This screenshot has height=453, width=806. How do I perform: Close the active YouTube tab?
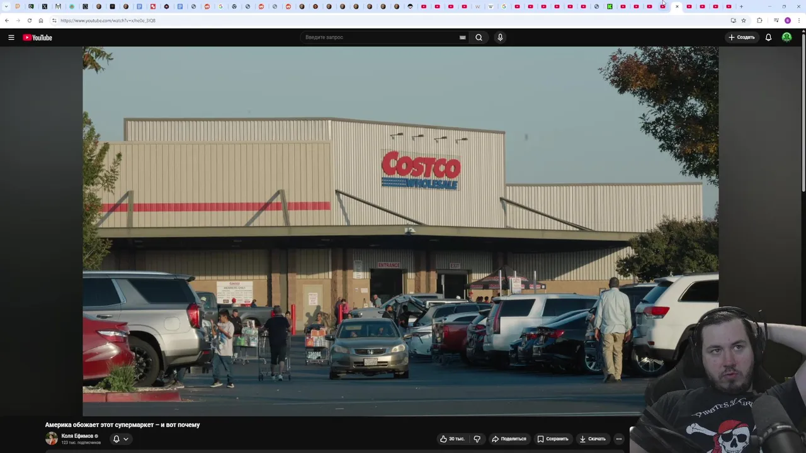click(677, 6)
